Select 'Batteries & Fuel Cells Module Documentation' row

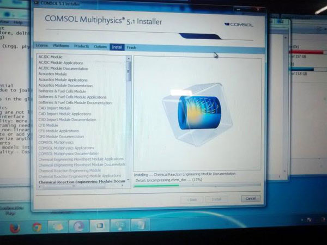[x=75, y=103]
